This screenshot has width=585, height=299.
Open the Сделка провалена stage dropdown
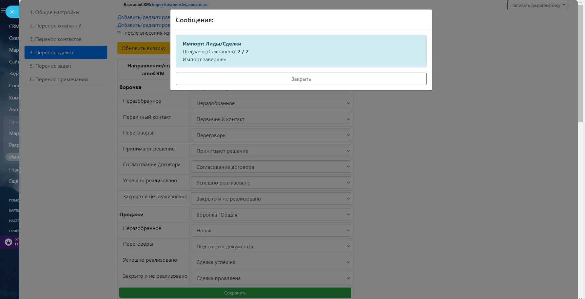pos(271,278)
